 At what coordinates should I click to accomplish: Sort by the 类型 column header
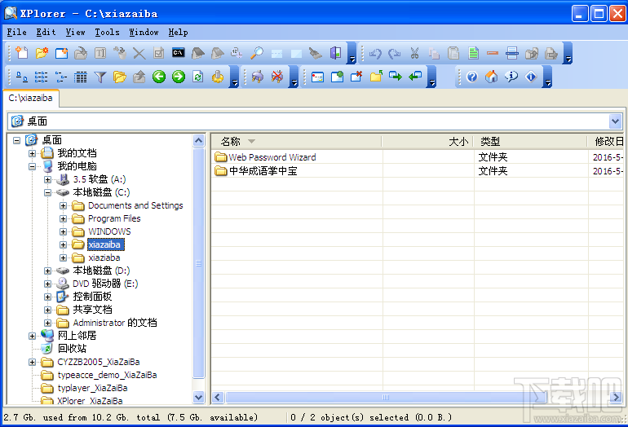tap(530, 141)
